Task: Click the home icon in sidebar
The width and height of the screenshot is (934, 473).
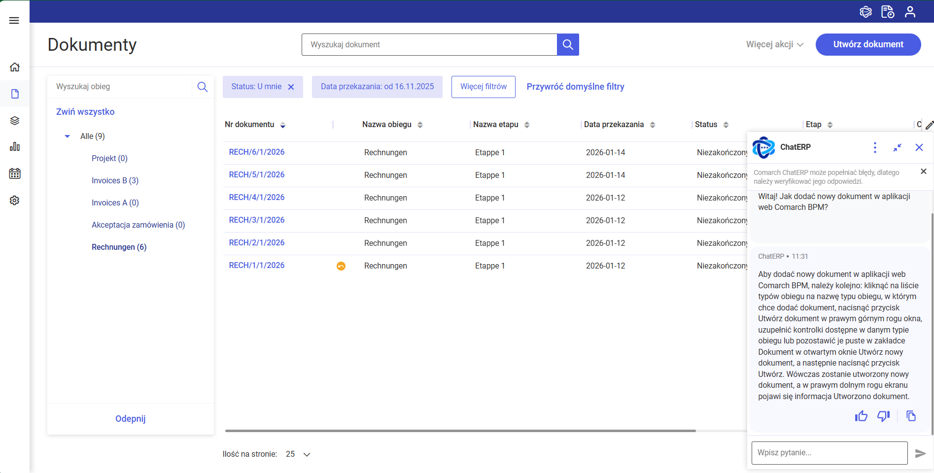Action: point(15,67)
